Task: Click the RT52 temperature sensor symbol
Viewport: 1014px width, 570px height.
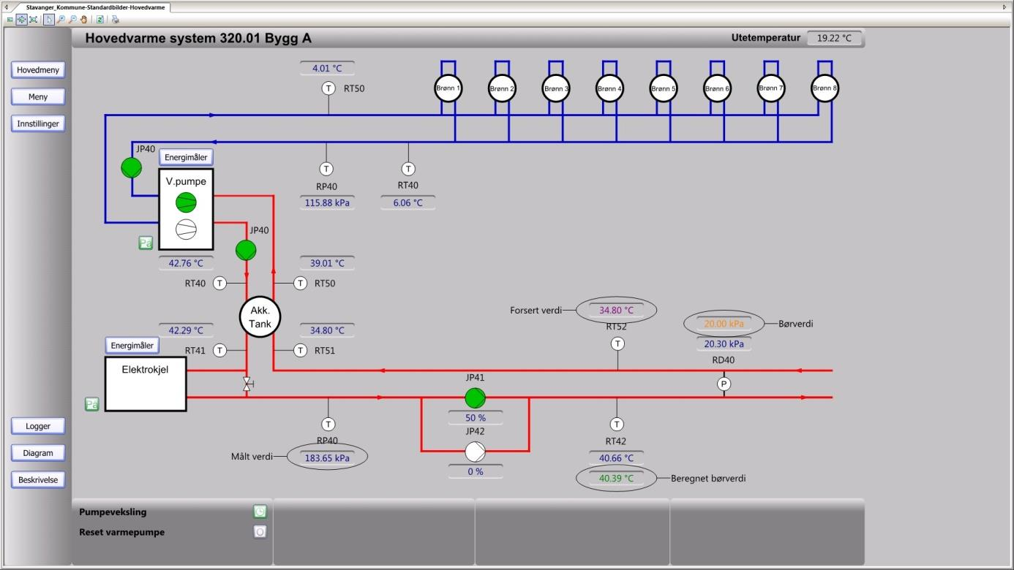Action: tap(617, 343)
